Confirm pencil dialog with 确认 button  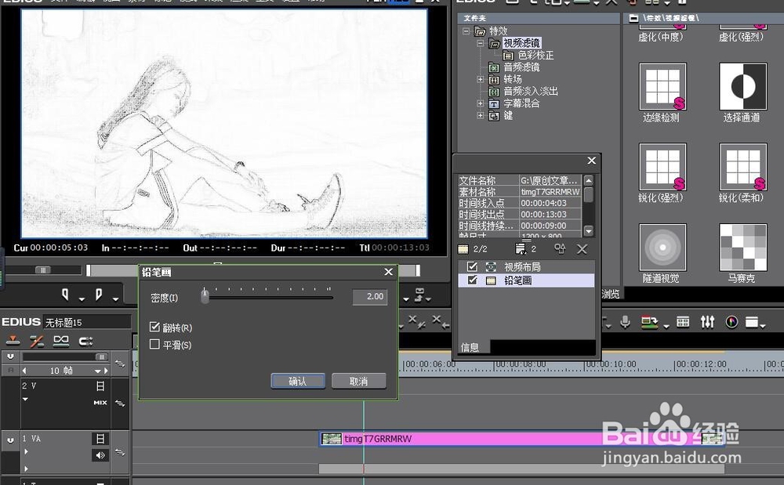click(x=298, y=381)
